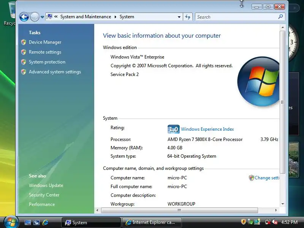Open Device Manager
This screenshot has height=228, width=304.
(45, 42)
